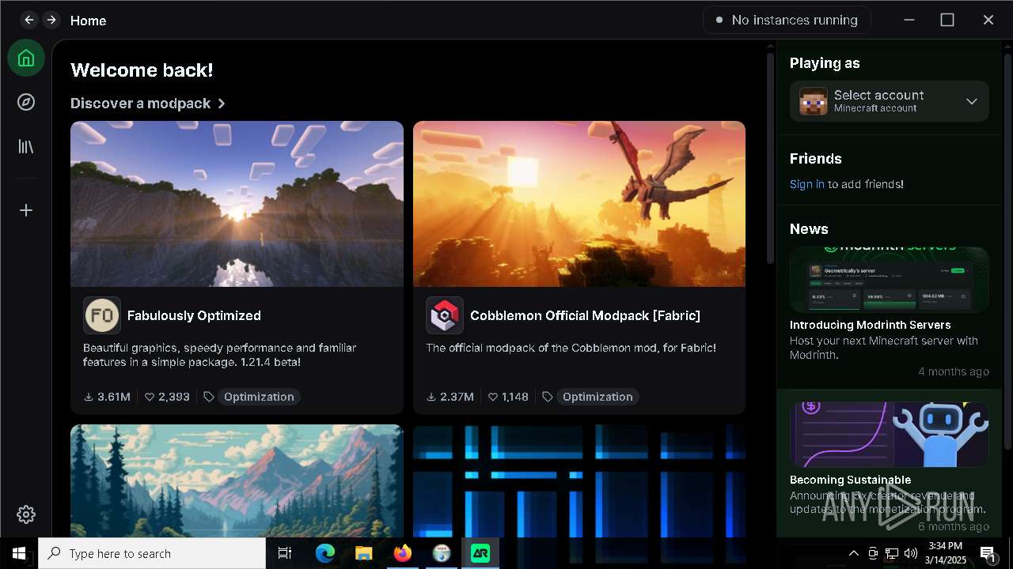Open Cobblemon dragon banner image
Viewport: 1013px width, 569px height.
coord(579,204)
